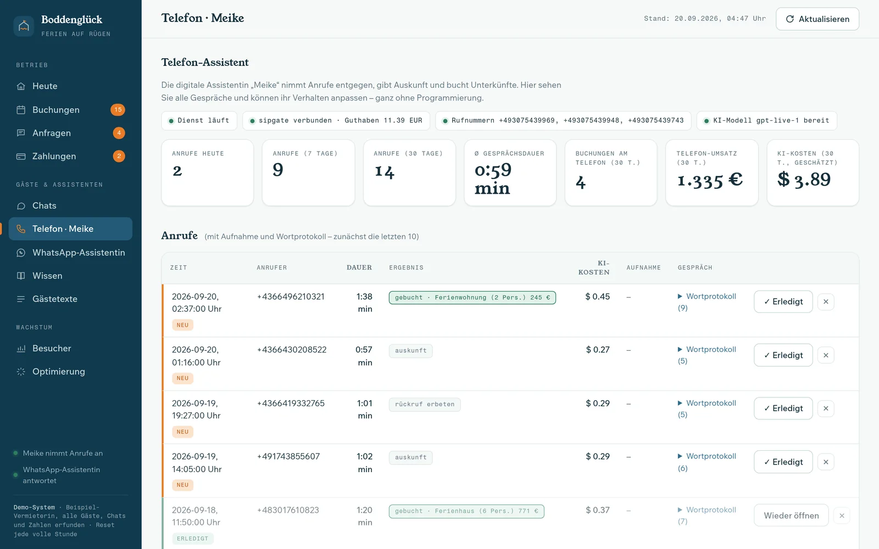879x549 pixels.
Task: Mark the 02:37:00 call as Erledigt
Action: pos(783,301)
